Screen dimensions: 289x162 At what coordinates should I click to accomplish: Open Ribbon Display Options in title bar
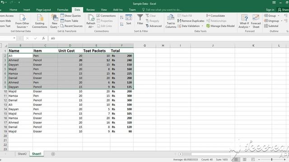point(274,3)
